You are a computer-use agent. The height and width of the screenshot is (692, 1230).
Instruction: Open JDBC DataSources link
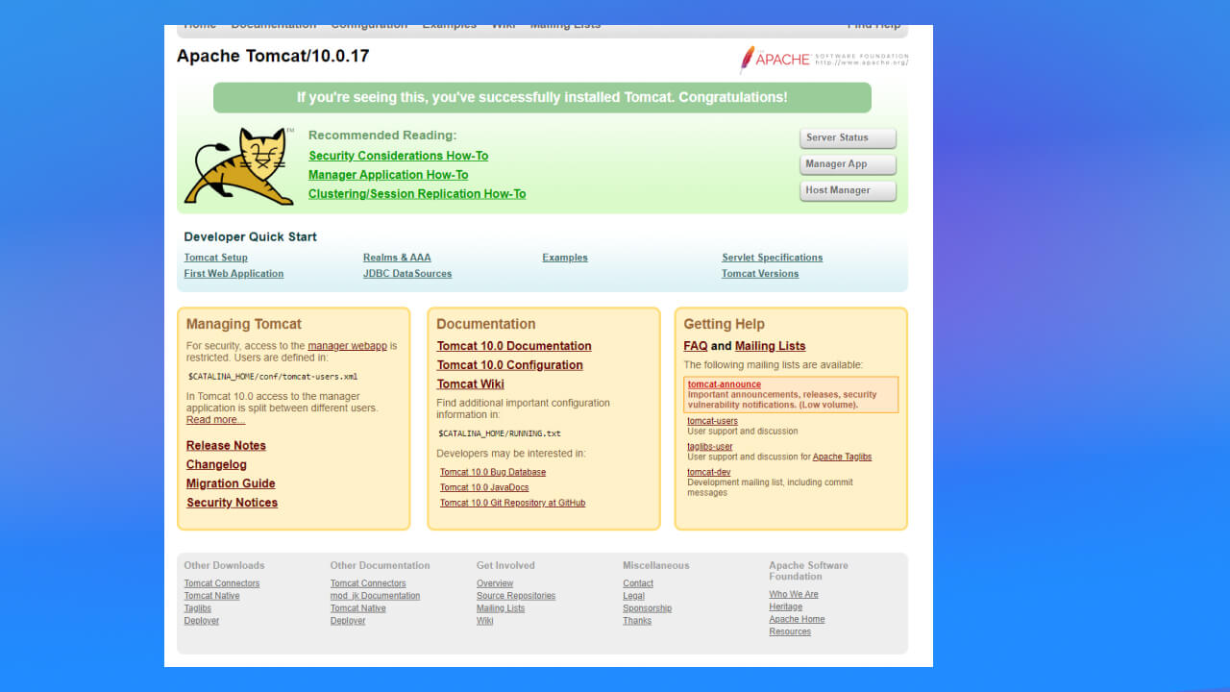407,274
